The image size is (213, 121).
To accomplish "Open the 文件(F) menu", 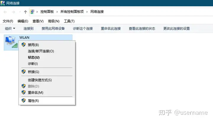I will coord(8,21).
